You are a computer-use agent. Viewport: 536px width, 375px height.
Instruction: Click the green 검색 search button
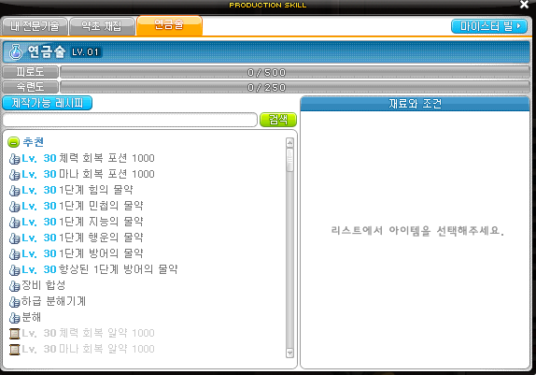278,120
